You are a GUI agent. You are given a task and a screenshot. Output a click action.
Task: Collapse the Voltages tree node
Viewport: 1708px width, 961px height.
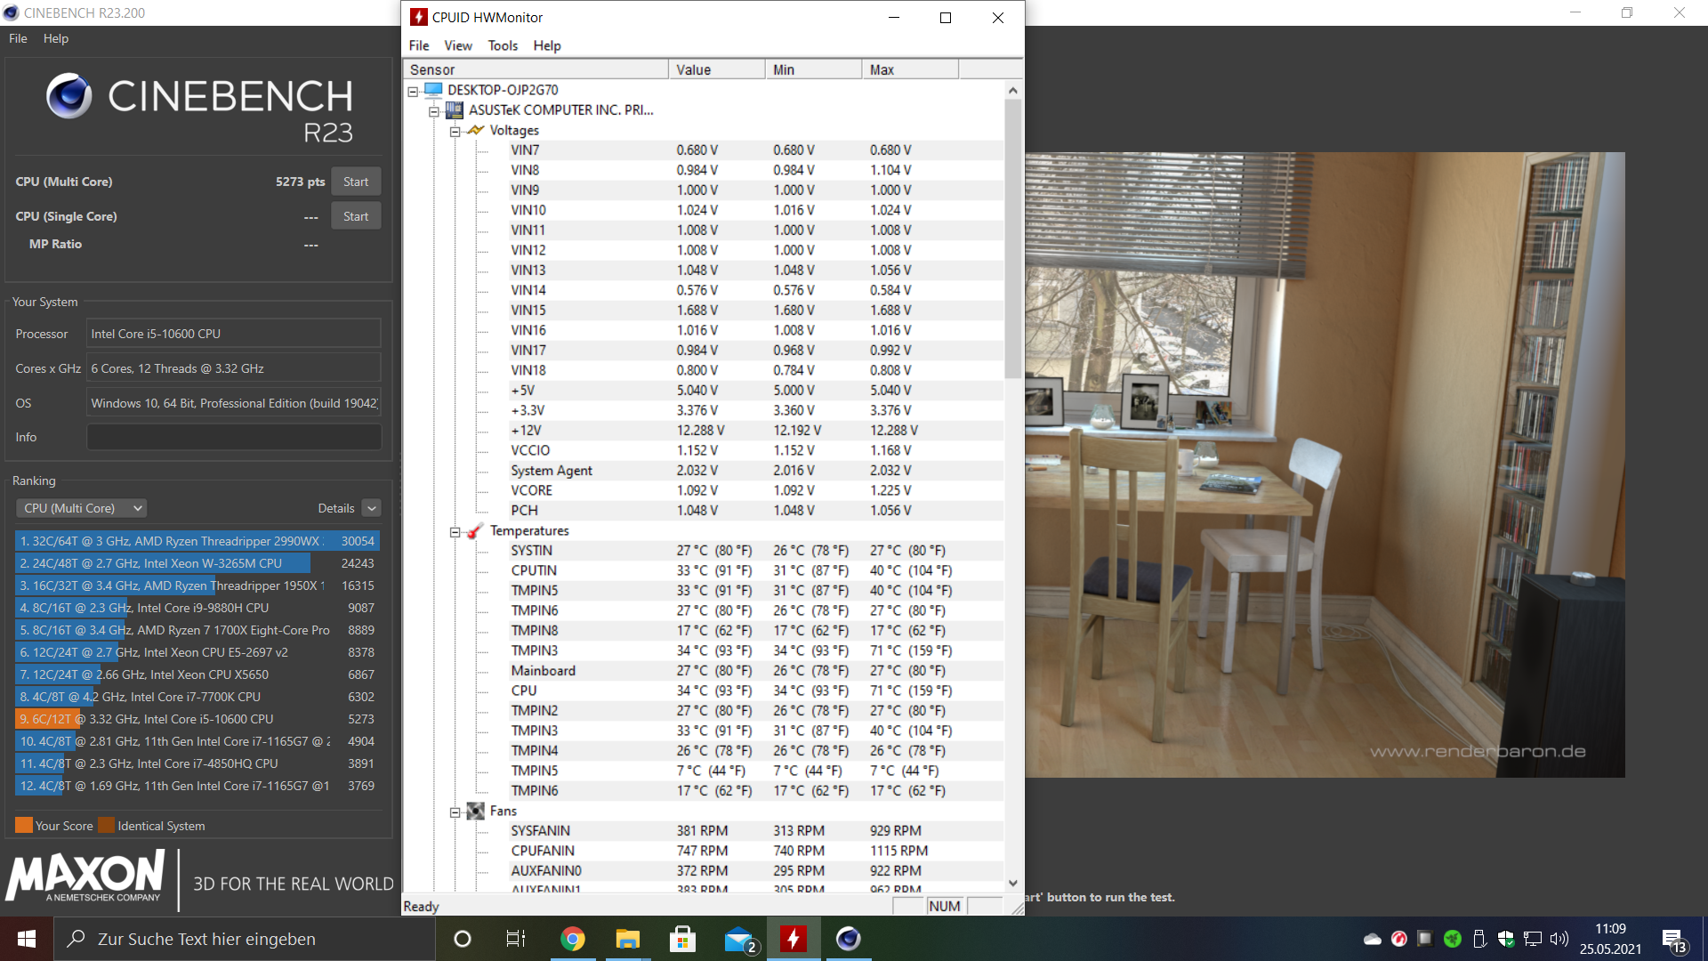pyautogui.click(x=455, y=131)
